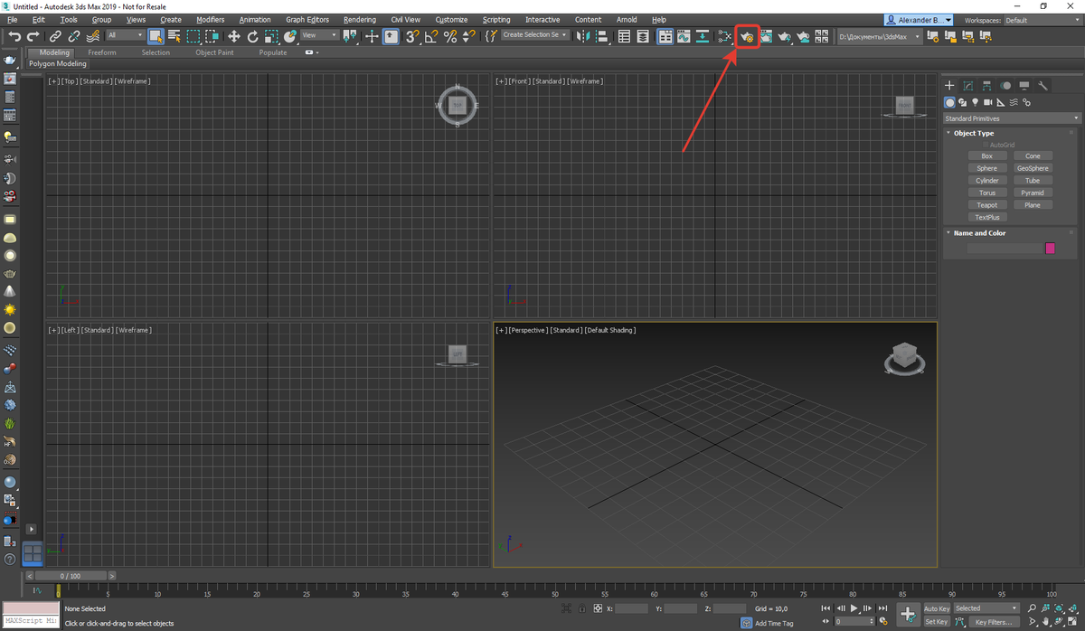This screenshot has height=631, width=1085.
Task: Select the Select and Move tool
Action: click(x=233, y=37)
